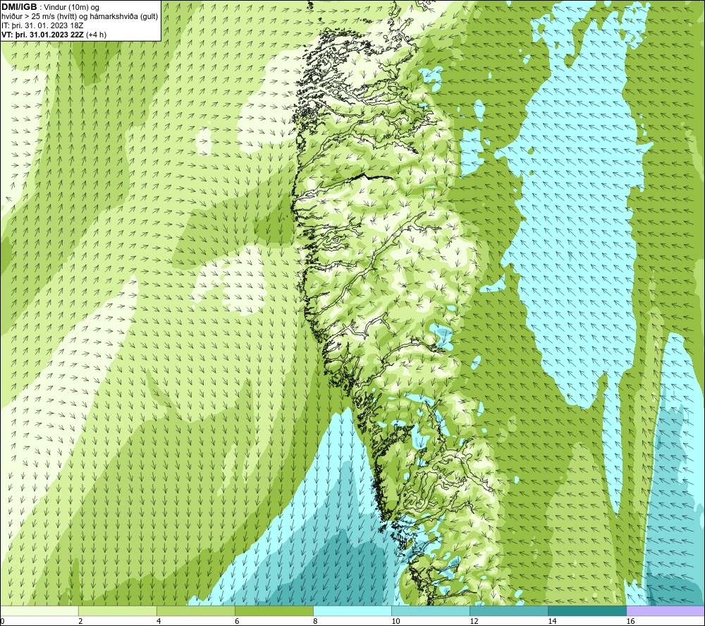Screen dimensions: 705x626
Task: Click the legend tick label '16'
Action: point(630,621)
